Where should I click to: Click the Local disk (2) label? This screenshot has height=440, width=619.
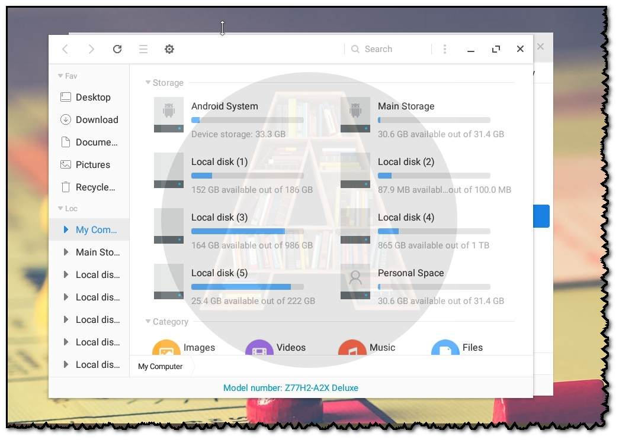click(406, 161)
